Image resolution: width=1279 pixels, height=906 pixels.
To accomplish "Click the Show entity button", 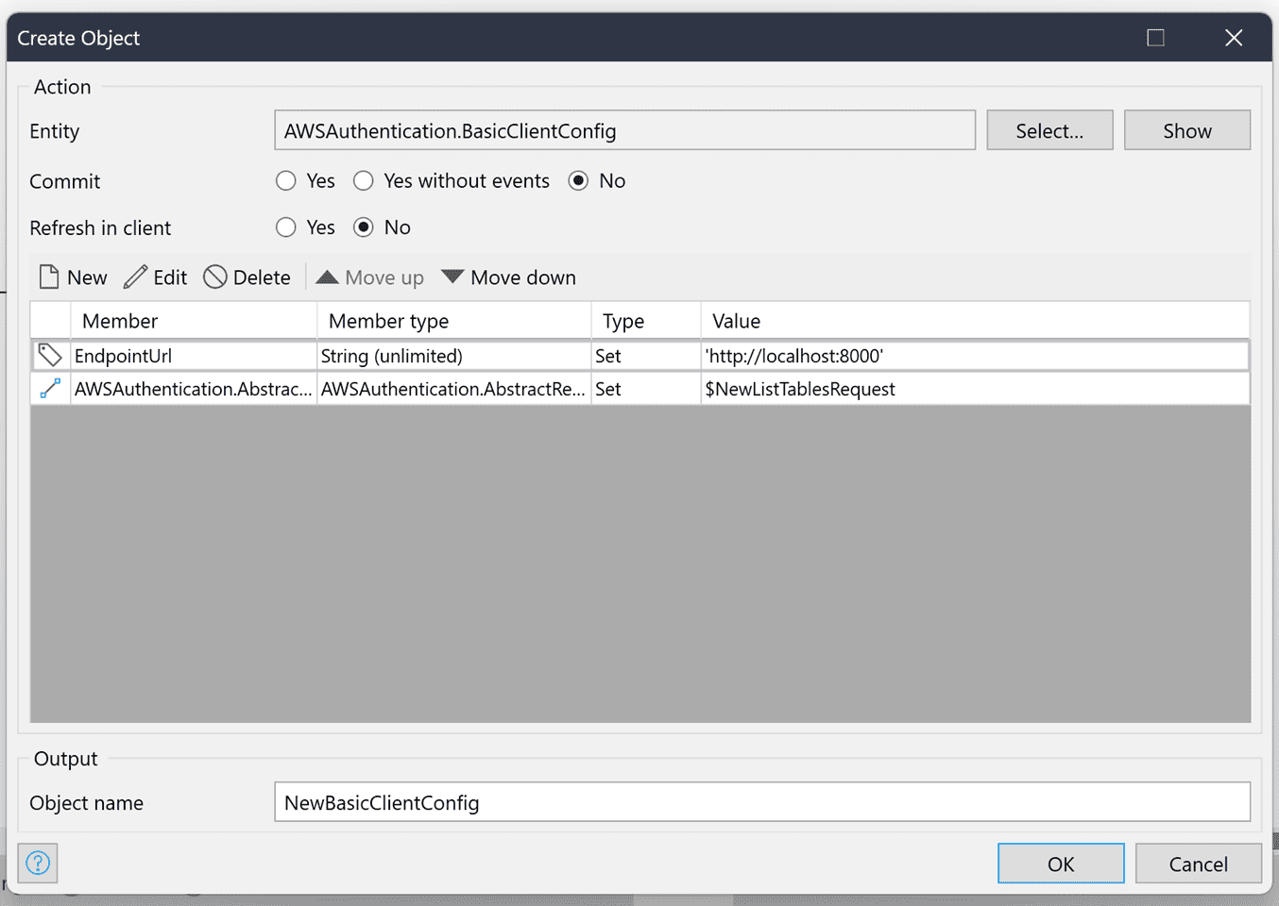I will coord(1187,130).
